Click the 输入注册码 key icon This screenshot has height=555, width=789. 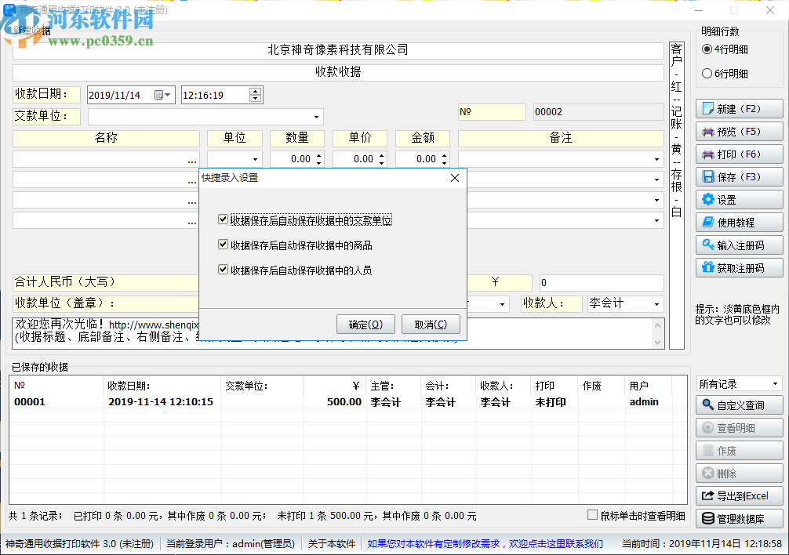click(x=740, y=245)
